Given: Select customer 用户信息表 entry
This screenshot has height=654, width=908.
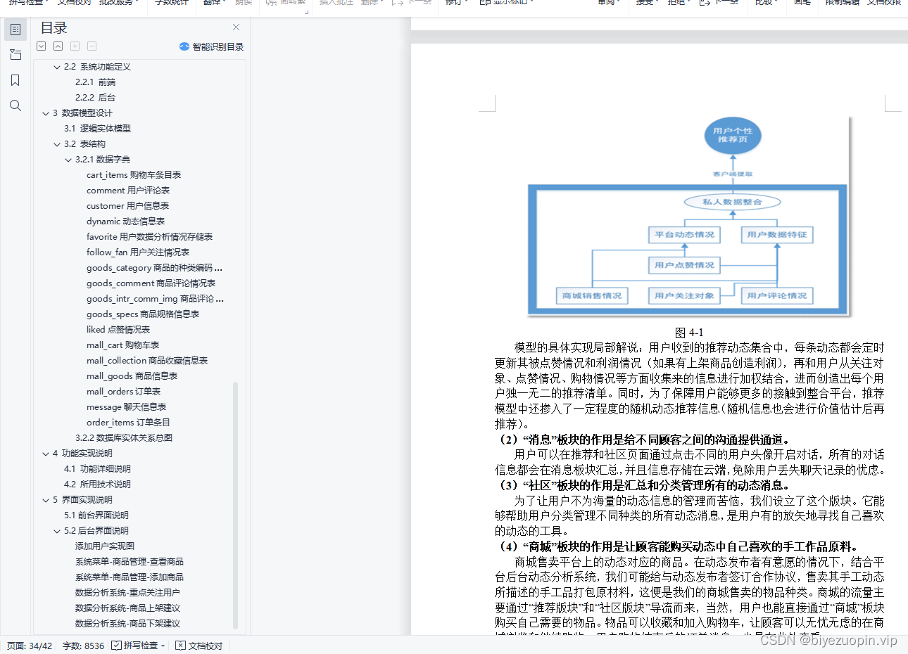Looking at the screenshot, I should [127, 206].
